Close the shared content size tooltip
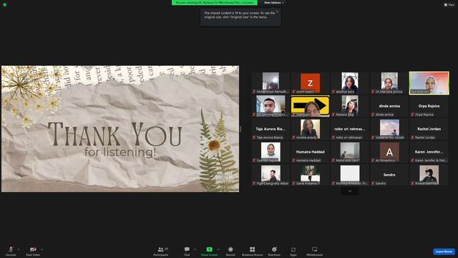The width and height of the screenshot is (458, 258). pos(277,11)
